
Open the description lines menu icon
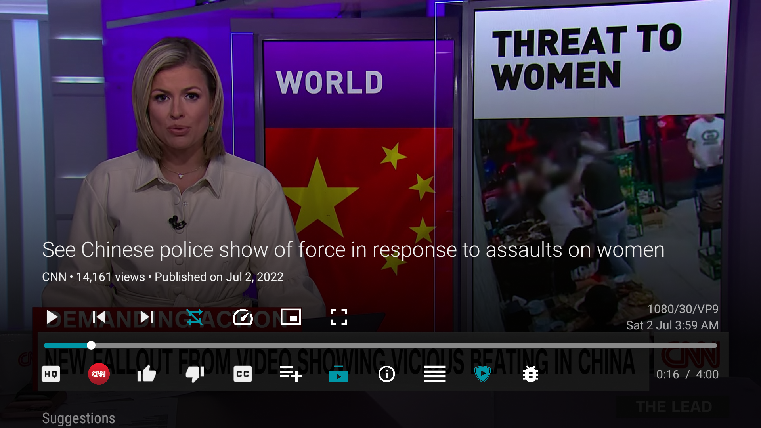[x=434, y=374]
